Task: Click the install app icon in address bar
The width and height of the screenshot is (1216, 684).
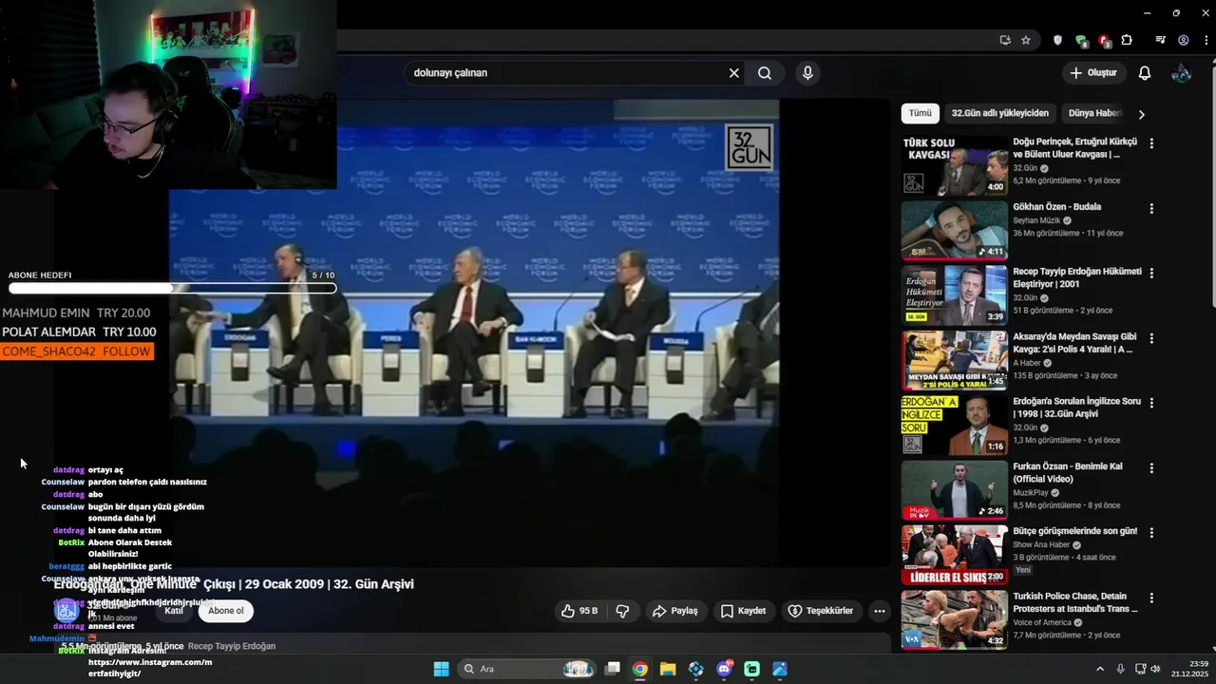Action: click(x=1005, y=40)
